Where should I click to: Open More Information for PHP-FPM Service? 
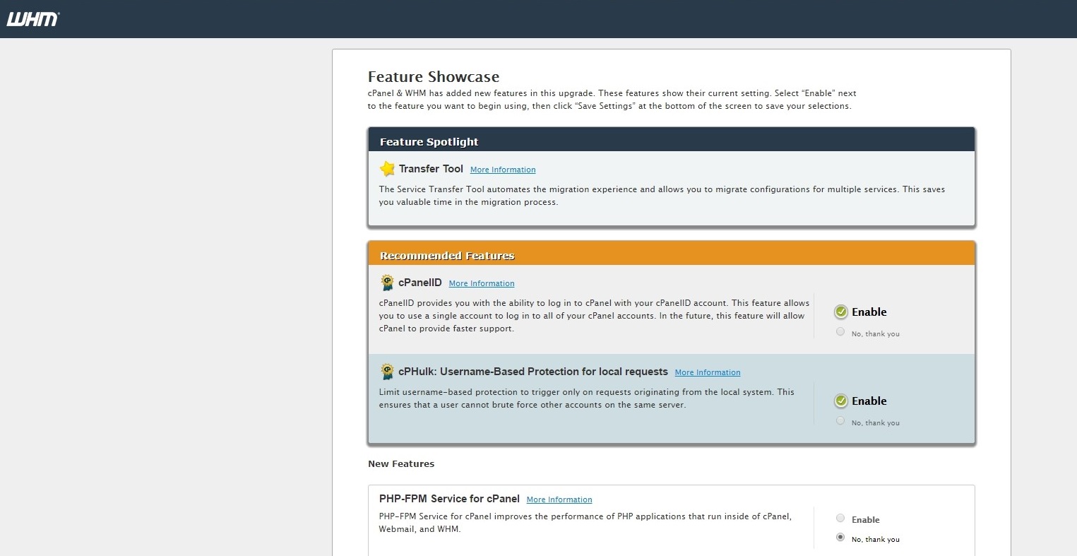click(x=559, y=500)
